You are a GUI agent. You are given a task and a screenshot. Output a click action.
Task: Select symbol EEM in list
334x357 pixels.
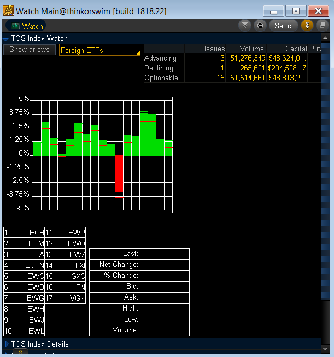coord(24,243)
